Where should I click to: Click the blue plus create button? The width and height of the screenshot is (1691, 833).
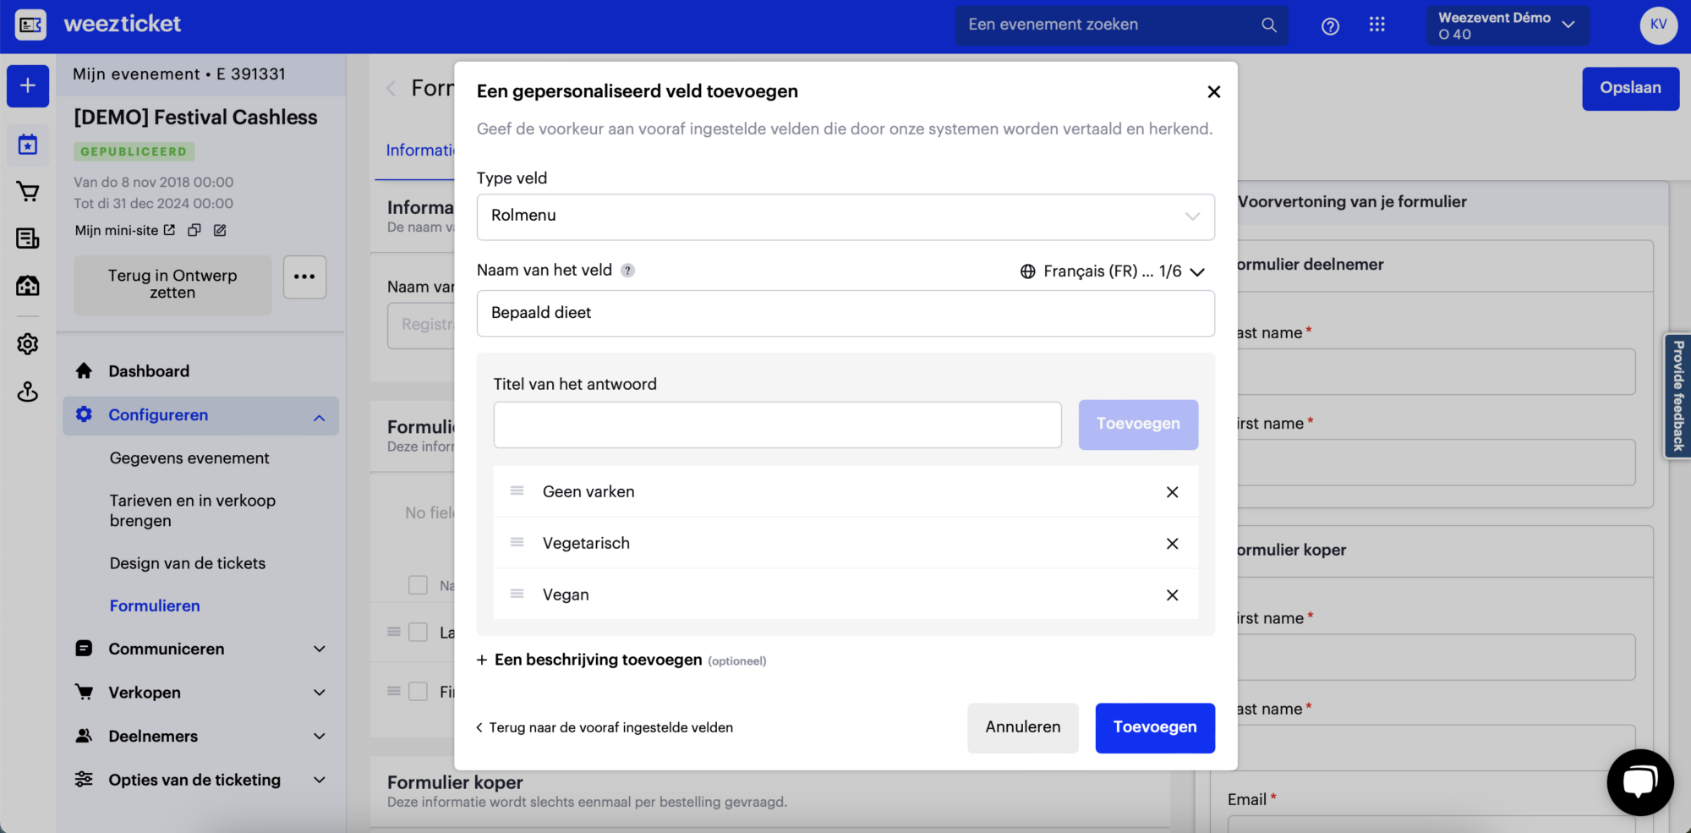(28, 85)
